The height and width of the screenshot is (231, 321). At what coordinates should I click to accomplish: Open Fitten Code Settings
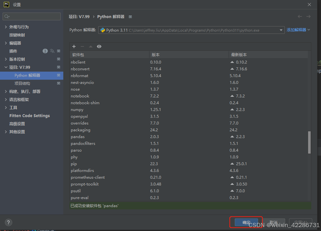pyautogui.click(x=29, y=115)
